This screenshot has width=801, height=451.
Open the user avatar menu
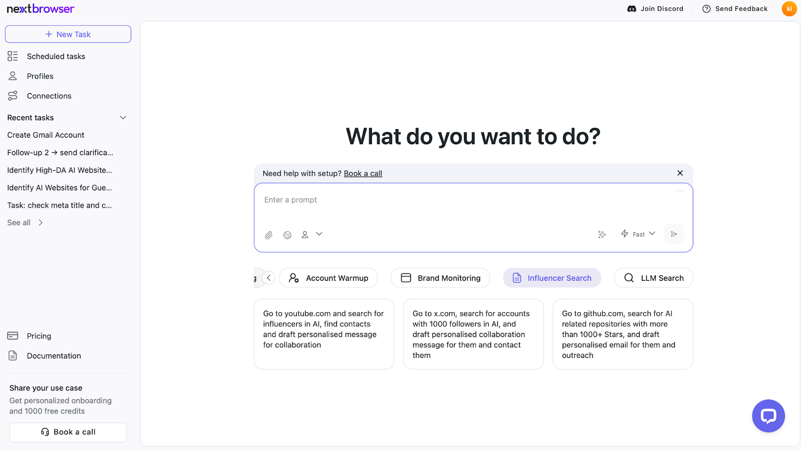(789, 9)
